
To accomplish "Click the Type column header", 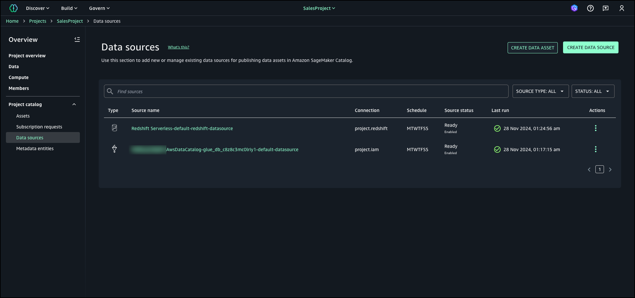I will tap(113, 110).
